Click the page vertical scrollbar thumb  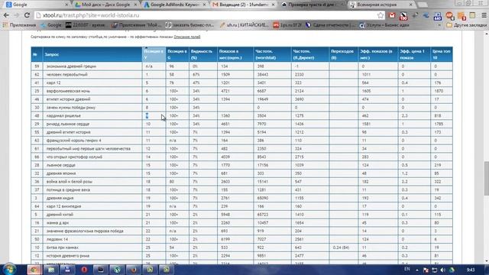(x=486, y=178)
